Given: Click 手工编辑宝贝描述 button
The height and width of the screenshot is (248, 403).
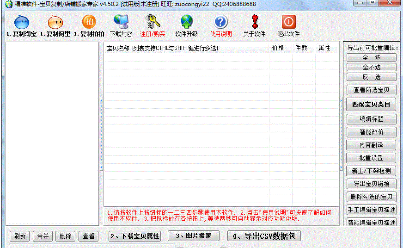Looking at the screenshot, I should tap(372, 210).
